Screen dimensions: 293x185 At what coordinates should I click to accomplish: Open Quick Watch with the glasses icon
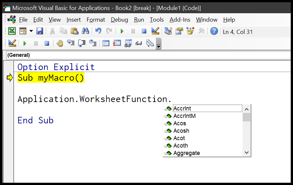[139, 43]
